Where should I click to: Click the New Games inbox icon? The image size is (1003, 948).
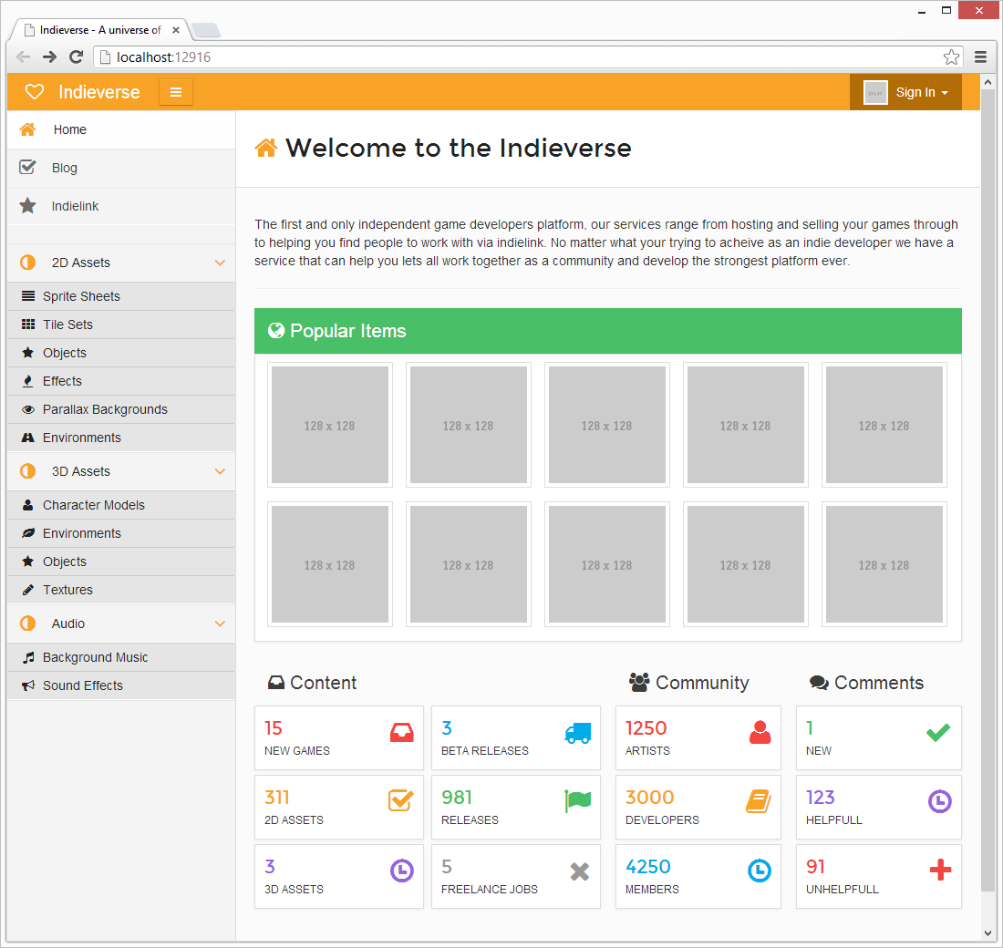[402, 733]
